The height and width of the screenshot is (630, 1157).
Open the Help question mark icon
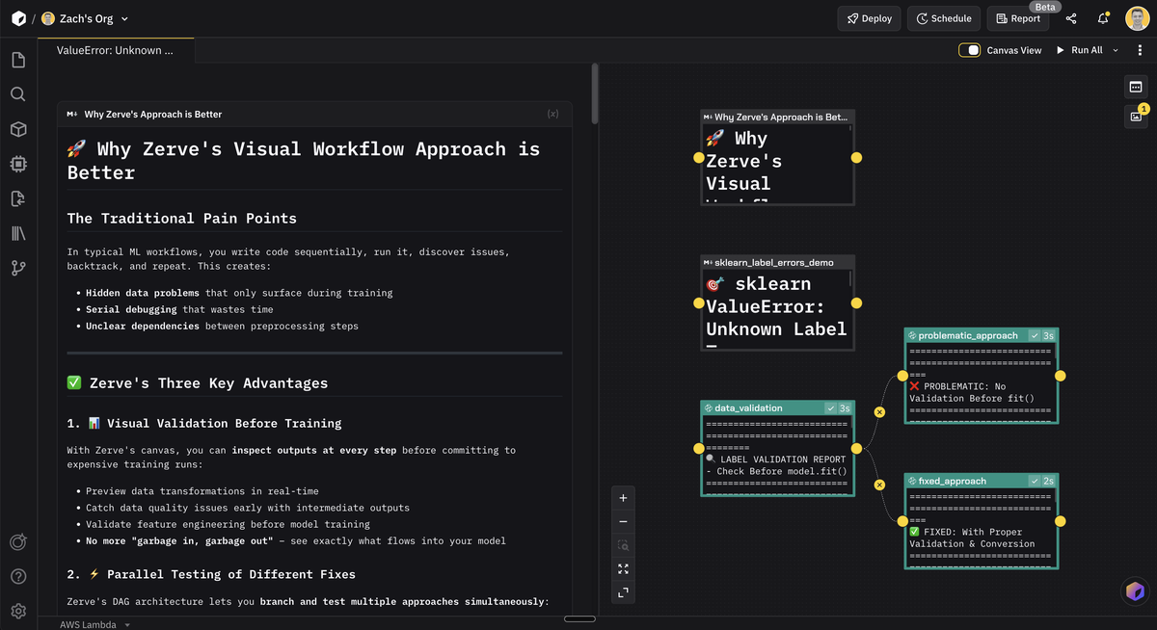tap(17, 576)
